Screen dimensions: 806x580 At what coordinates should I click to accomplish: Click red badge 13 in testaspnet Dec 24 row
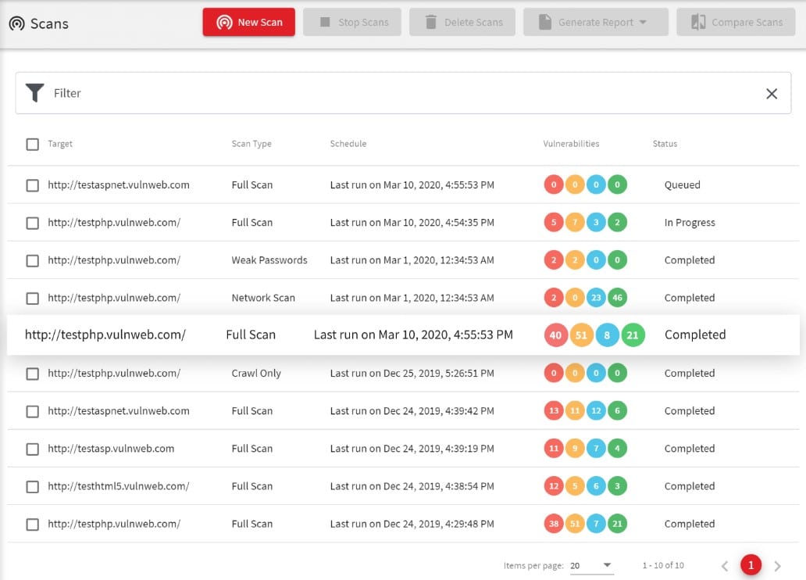pyautogui.click(x=554, y=410)
